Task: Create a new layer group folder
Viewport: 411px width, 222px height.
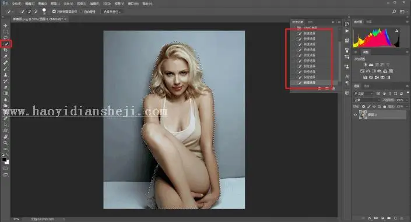Action: (x=389, y=218)
